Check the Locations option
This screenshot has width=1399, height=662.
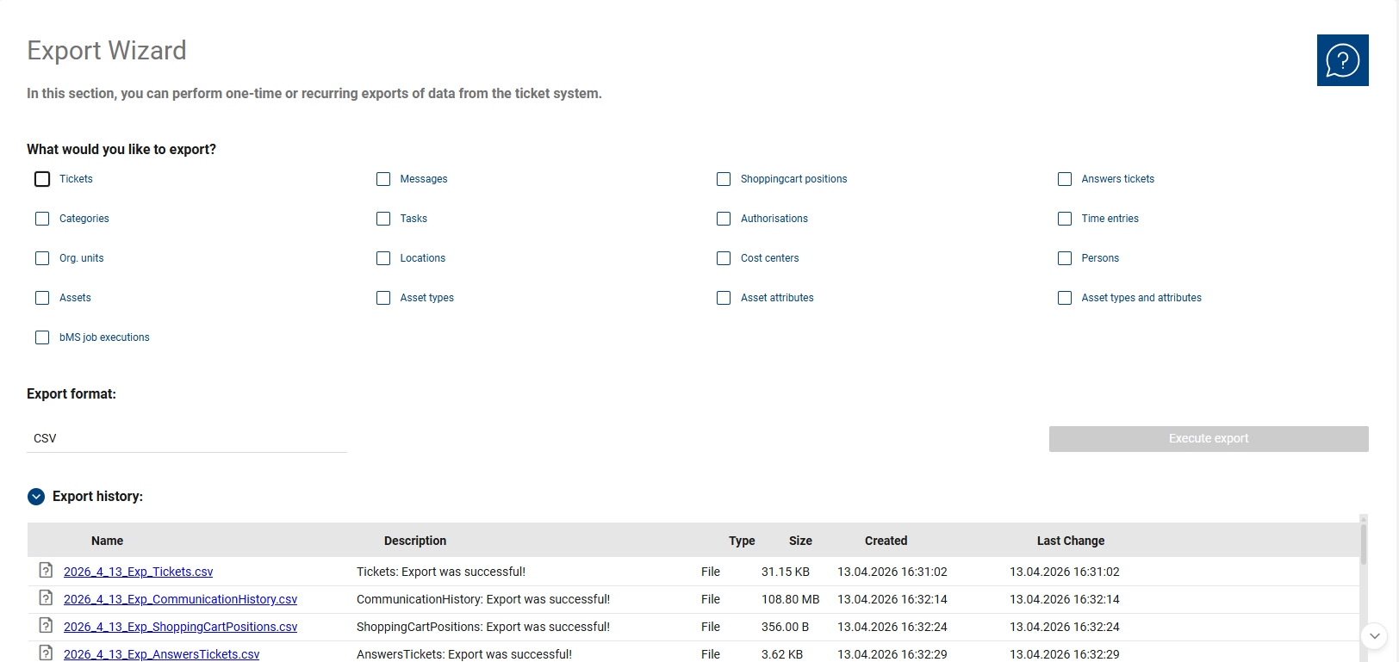[x=383, y=258]
